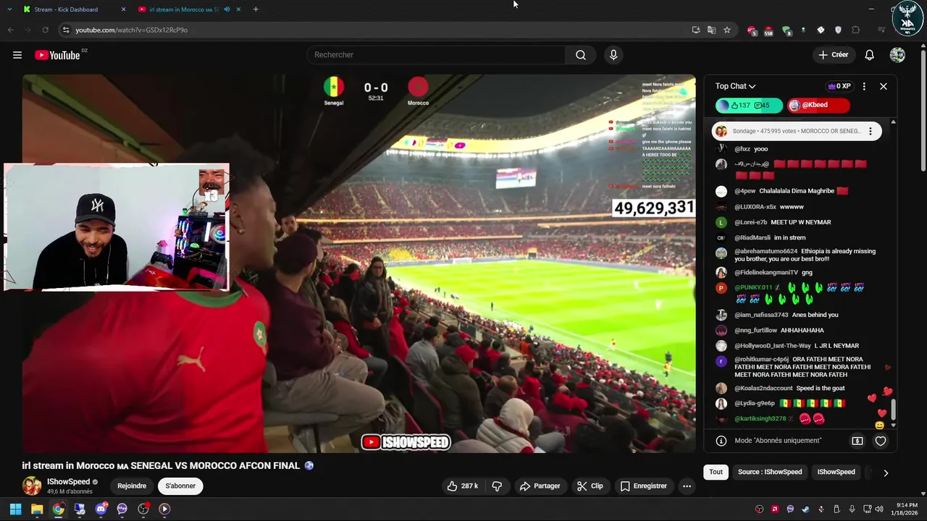Share the video with Partager
This screenshot has width=927, height=521.
tap(540, 486)
